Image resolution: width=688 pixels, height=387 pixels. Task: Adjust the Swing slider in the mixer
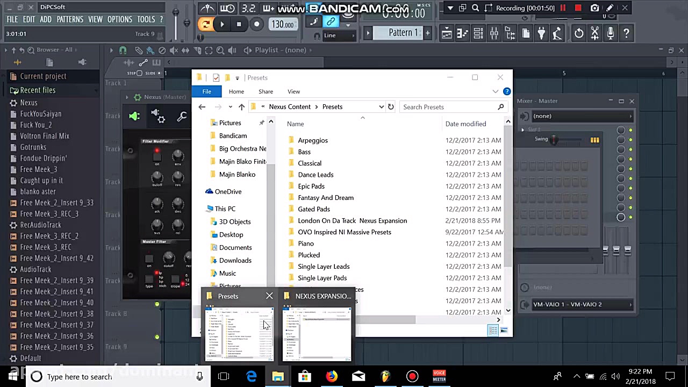[554, 139]
